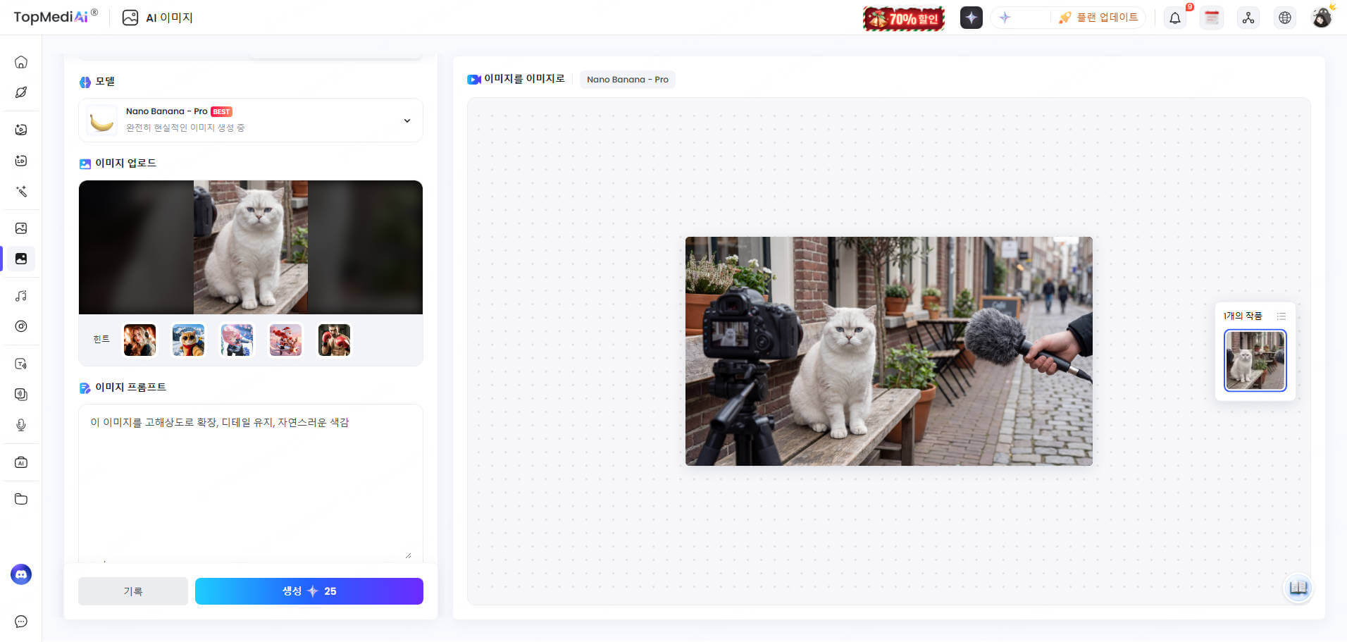Click the magic wand icon in sidebar
Screen dimensions: 1347x642
coord(21,192)
